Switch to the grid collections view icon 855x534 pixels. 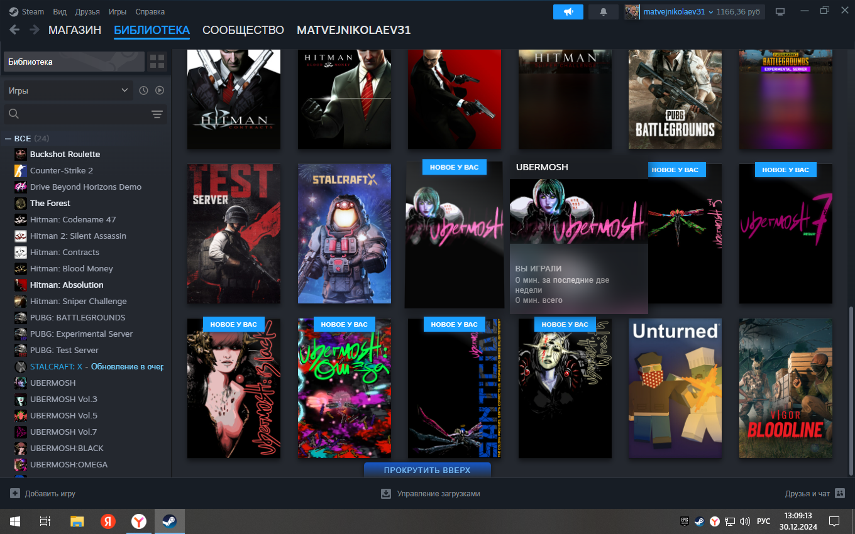tap(157, 62)
